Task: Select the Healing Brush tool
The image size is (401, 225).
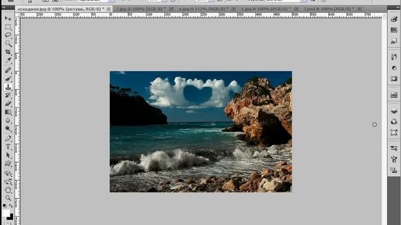Action: coord(8,70)
